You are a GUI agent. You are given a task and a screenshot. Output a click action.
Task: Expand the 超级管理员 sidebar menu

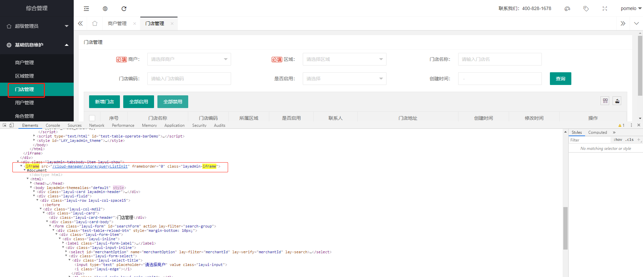[37, 26]
